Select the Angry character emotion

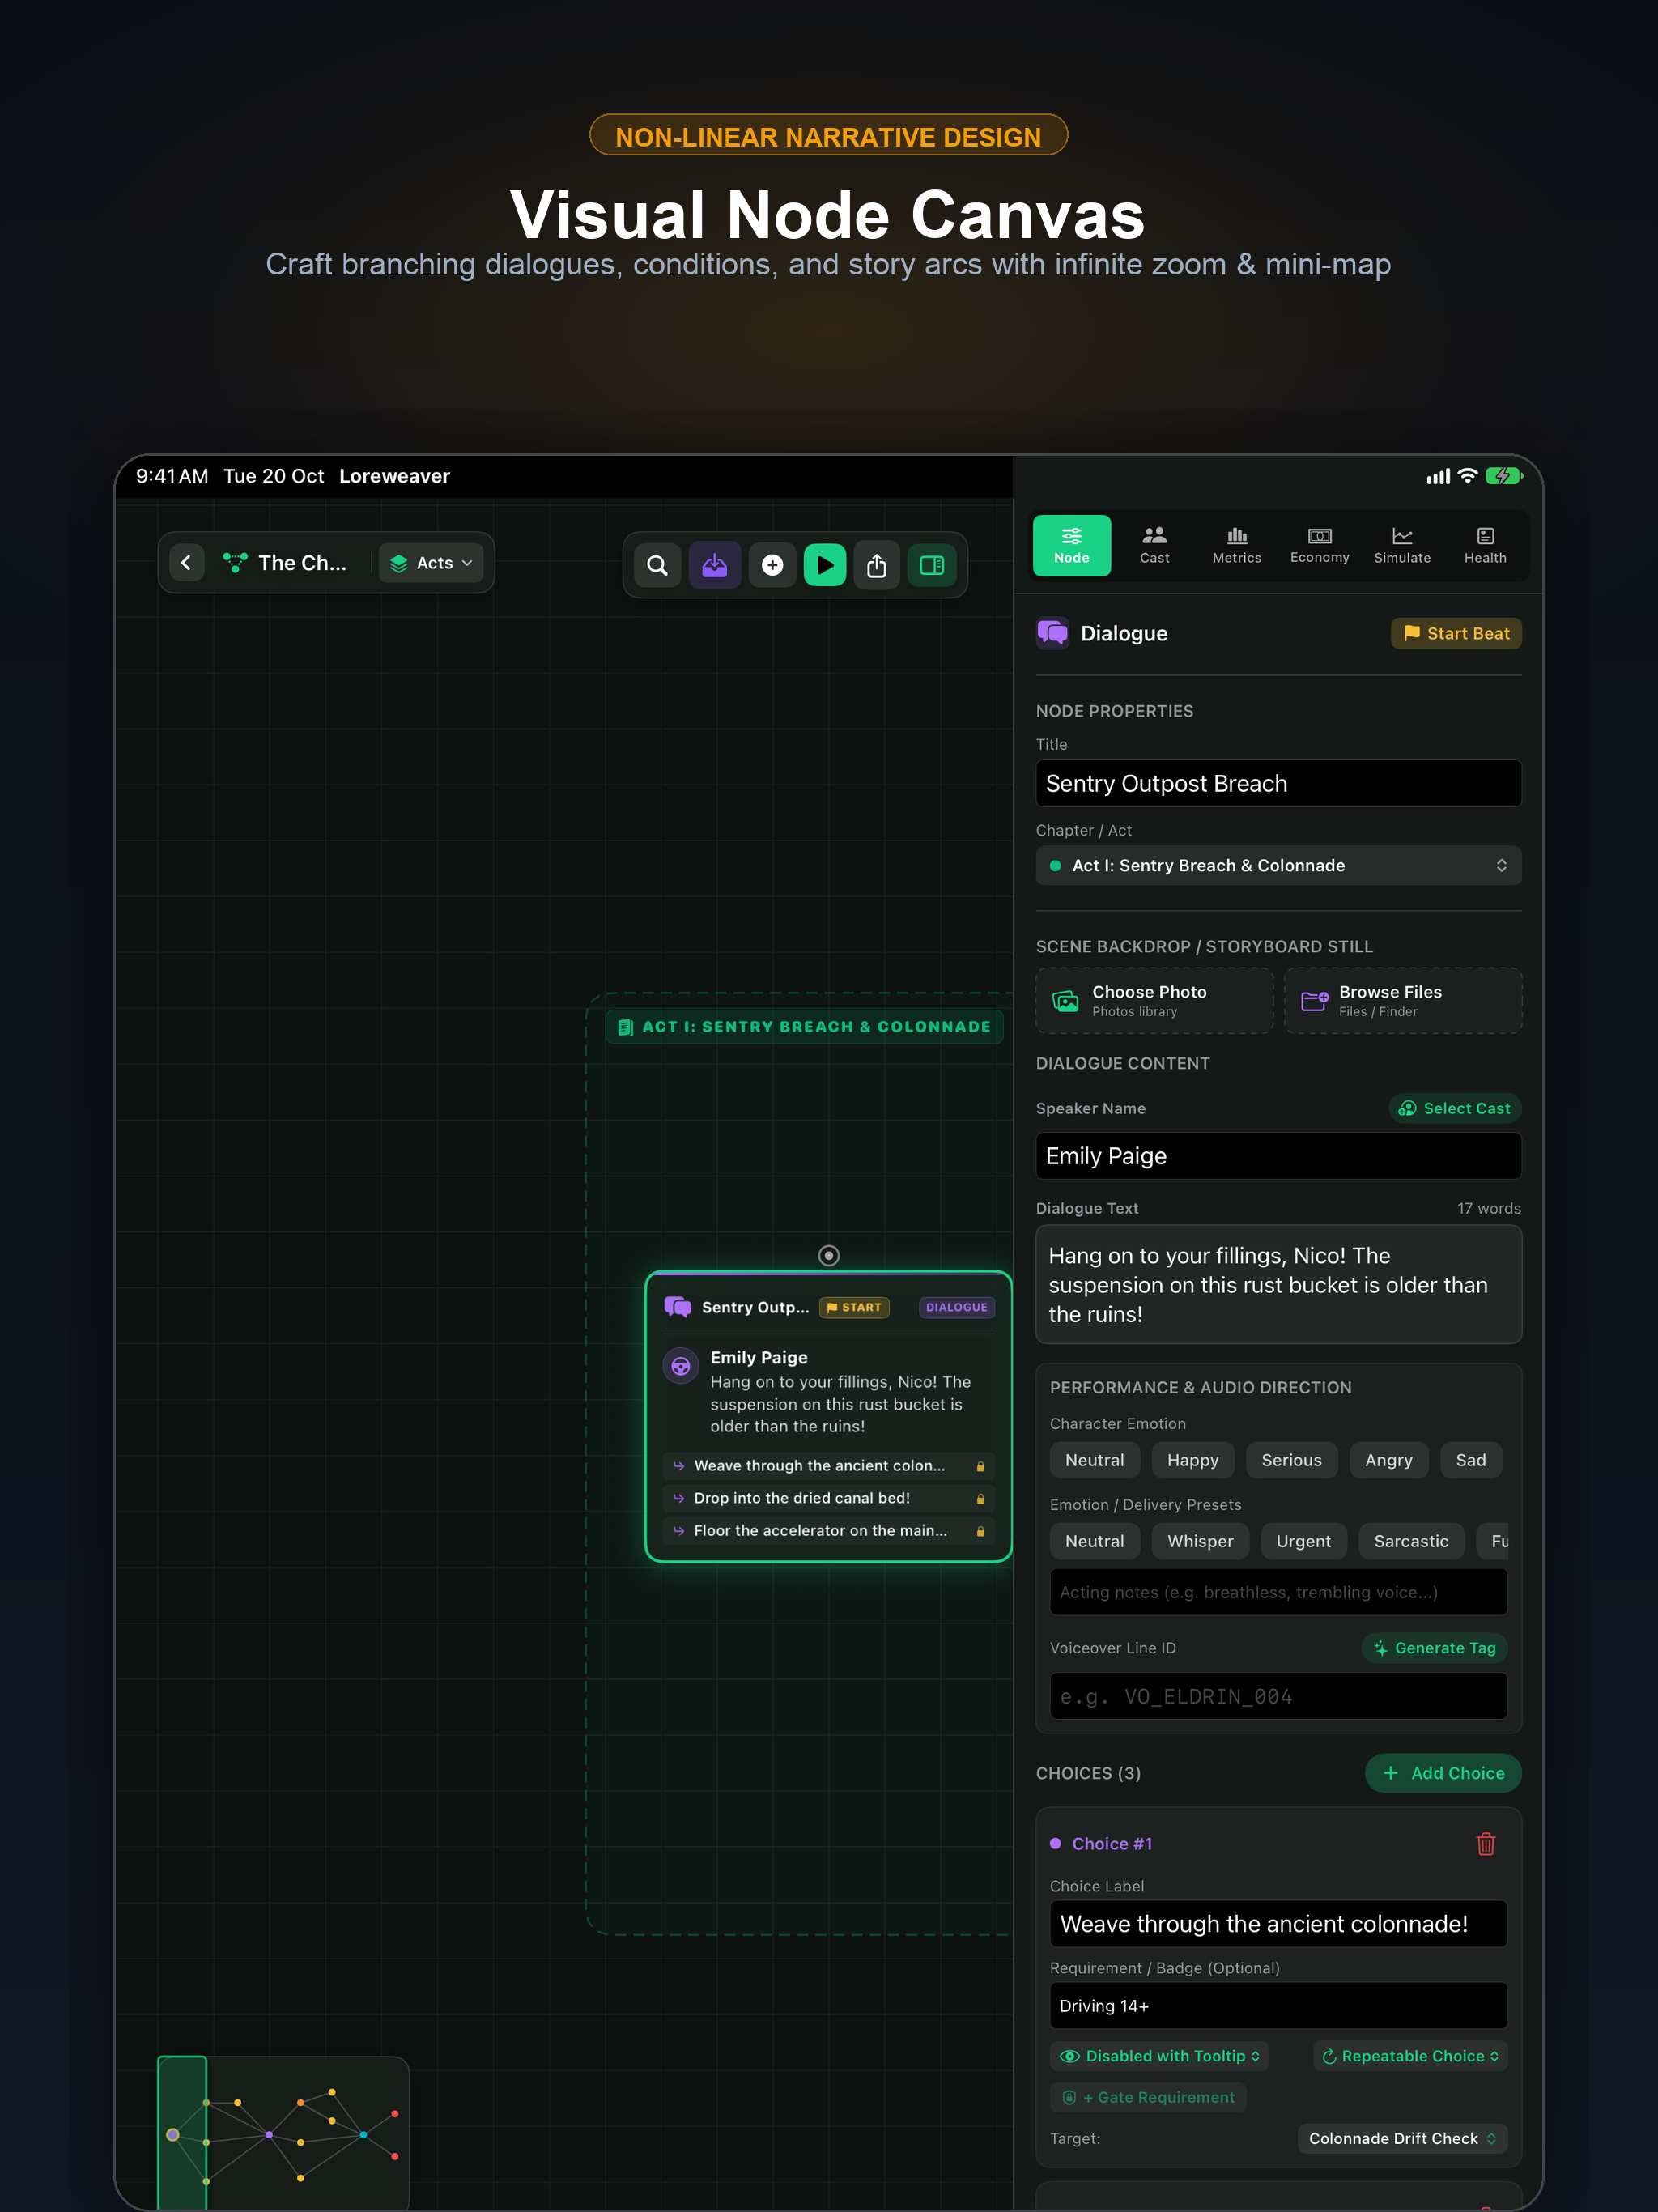pos(1389,1460)
